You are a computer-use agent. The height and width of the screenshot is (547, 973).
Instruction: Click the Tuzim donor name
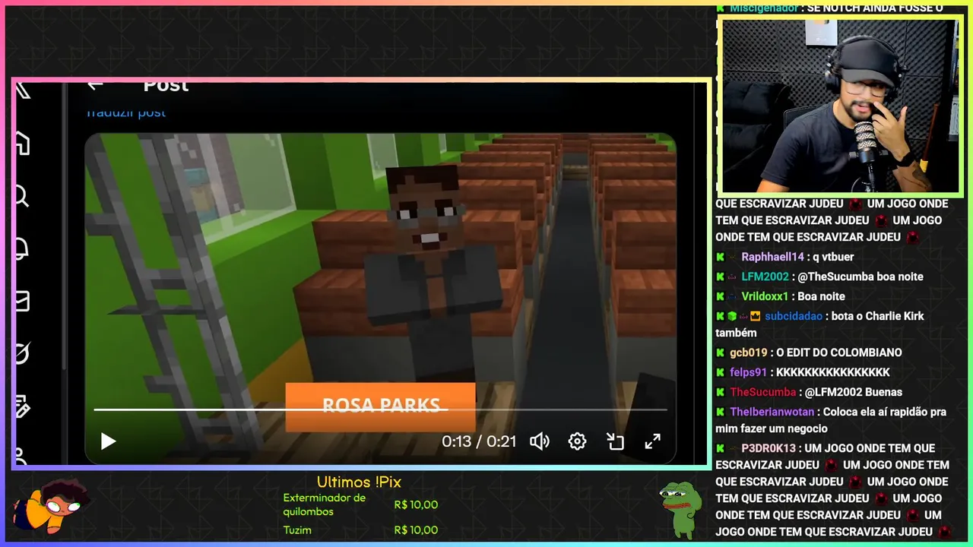coord(297,530)
